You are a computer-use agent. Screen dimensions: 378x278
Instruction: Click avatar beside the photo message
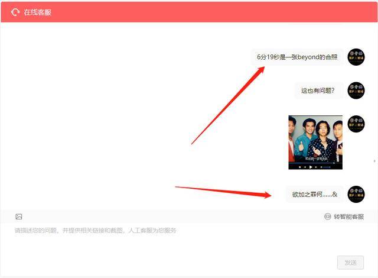tap(356, 124)
